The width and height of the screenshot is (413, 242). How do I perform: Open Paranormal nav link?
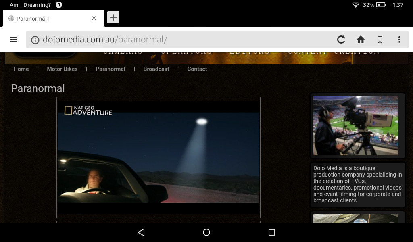(111, 69)
